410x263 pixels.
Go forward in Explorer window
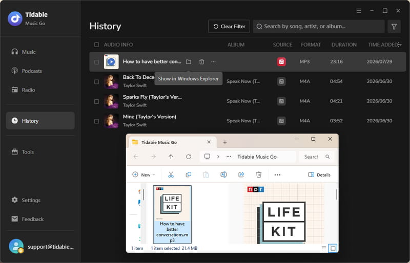click(153, 157)
